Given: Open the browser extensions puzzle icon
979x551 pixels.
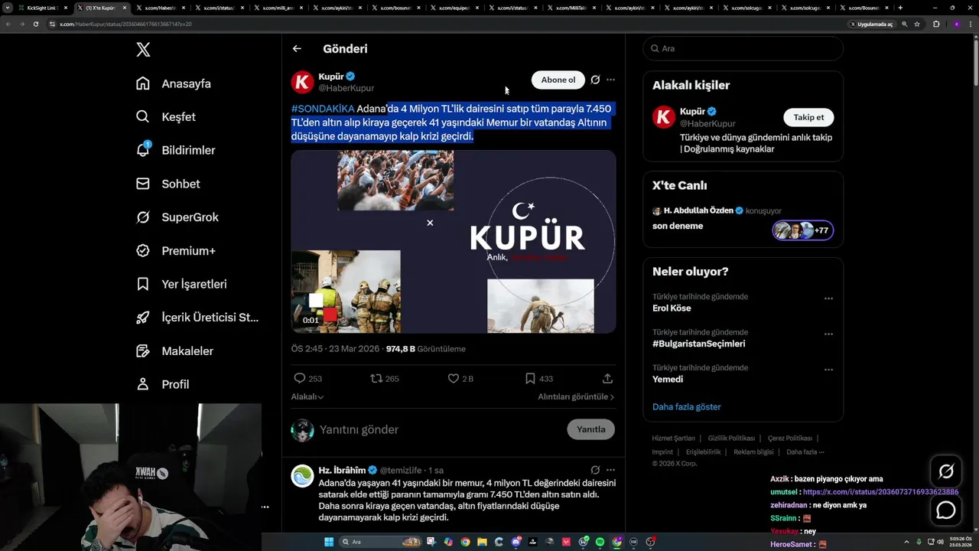Looking at the screenshot, I should tap(936, 24).
